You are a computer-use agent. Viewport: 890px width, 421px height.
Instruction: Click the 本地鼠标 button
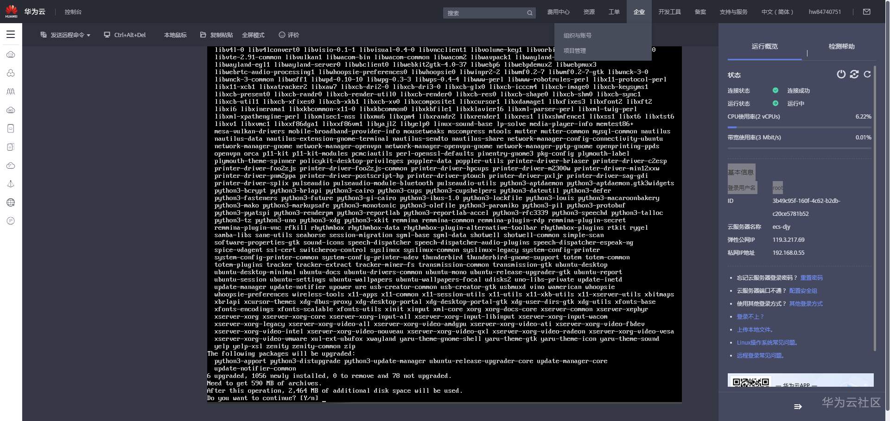pos(175,35)
